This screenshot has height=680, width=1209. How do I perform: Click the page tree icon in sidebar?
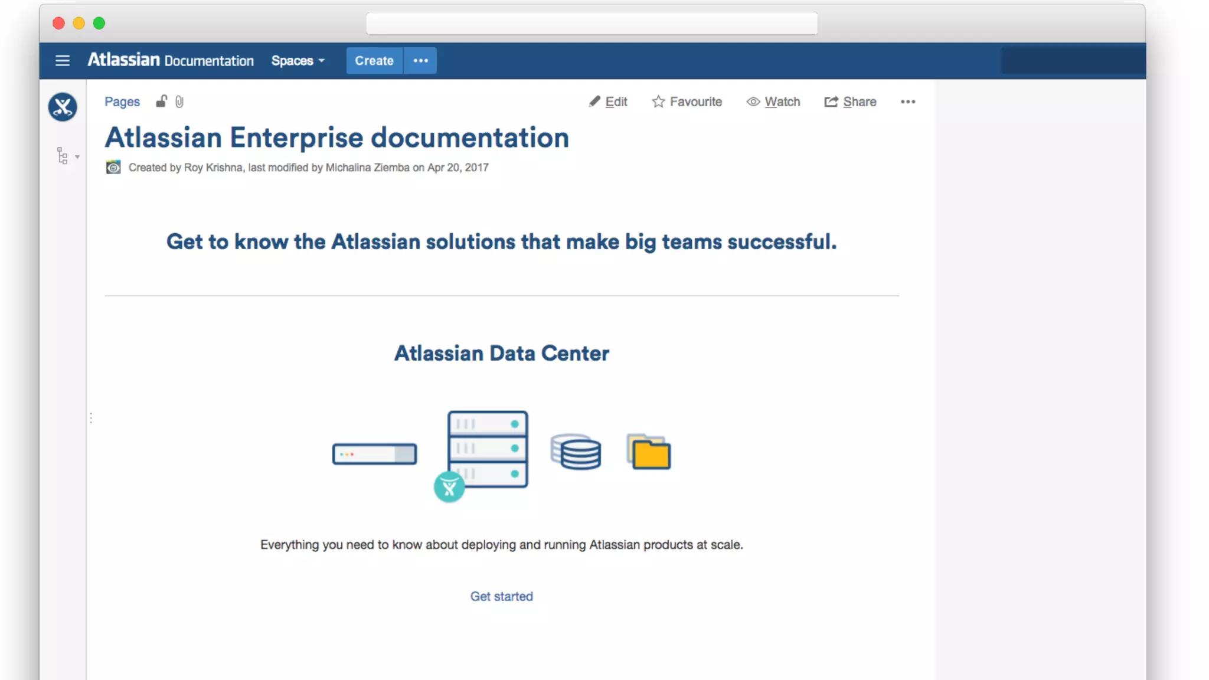click(62, 156)
